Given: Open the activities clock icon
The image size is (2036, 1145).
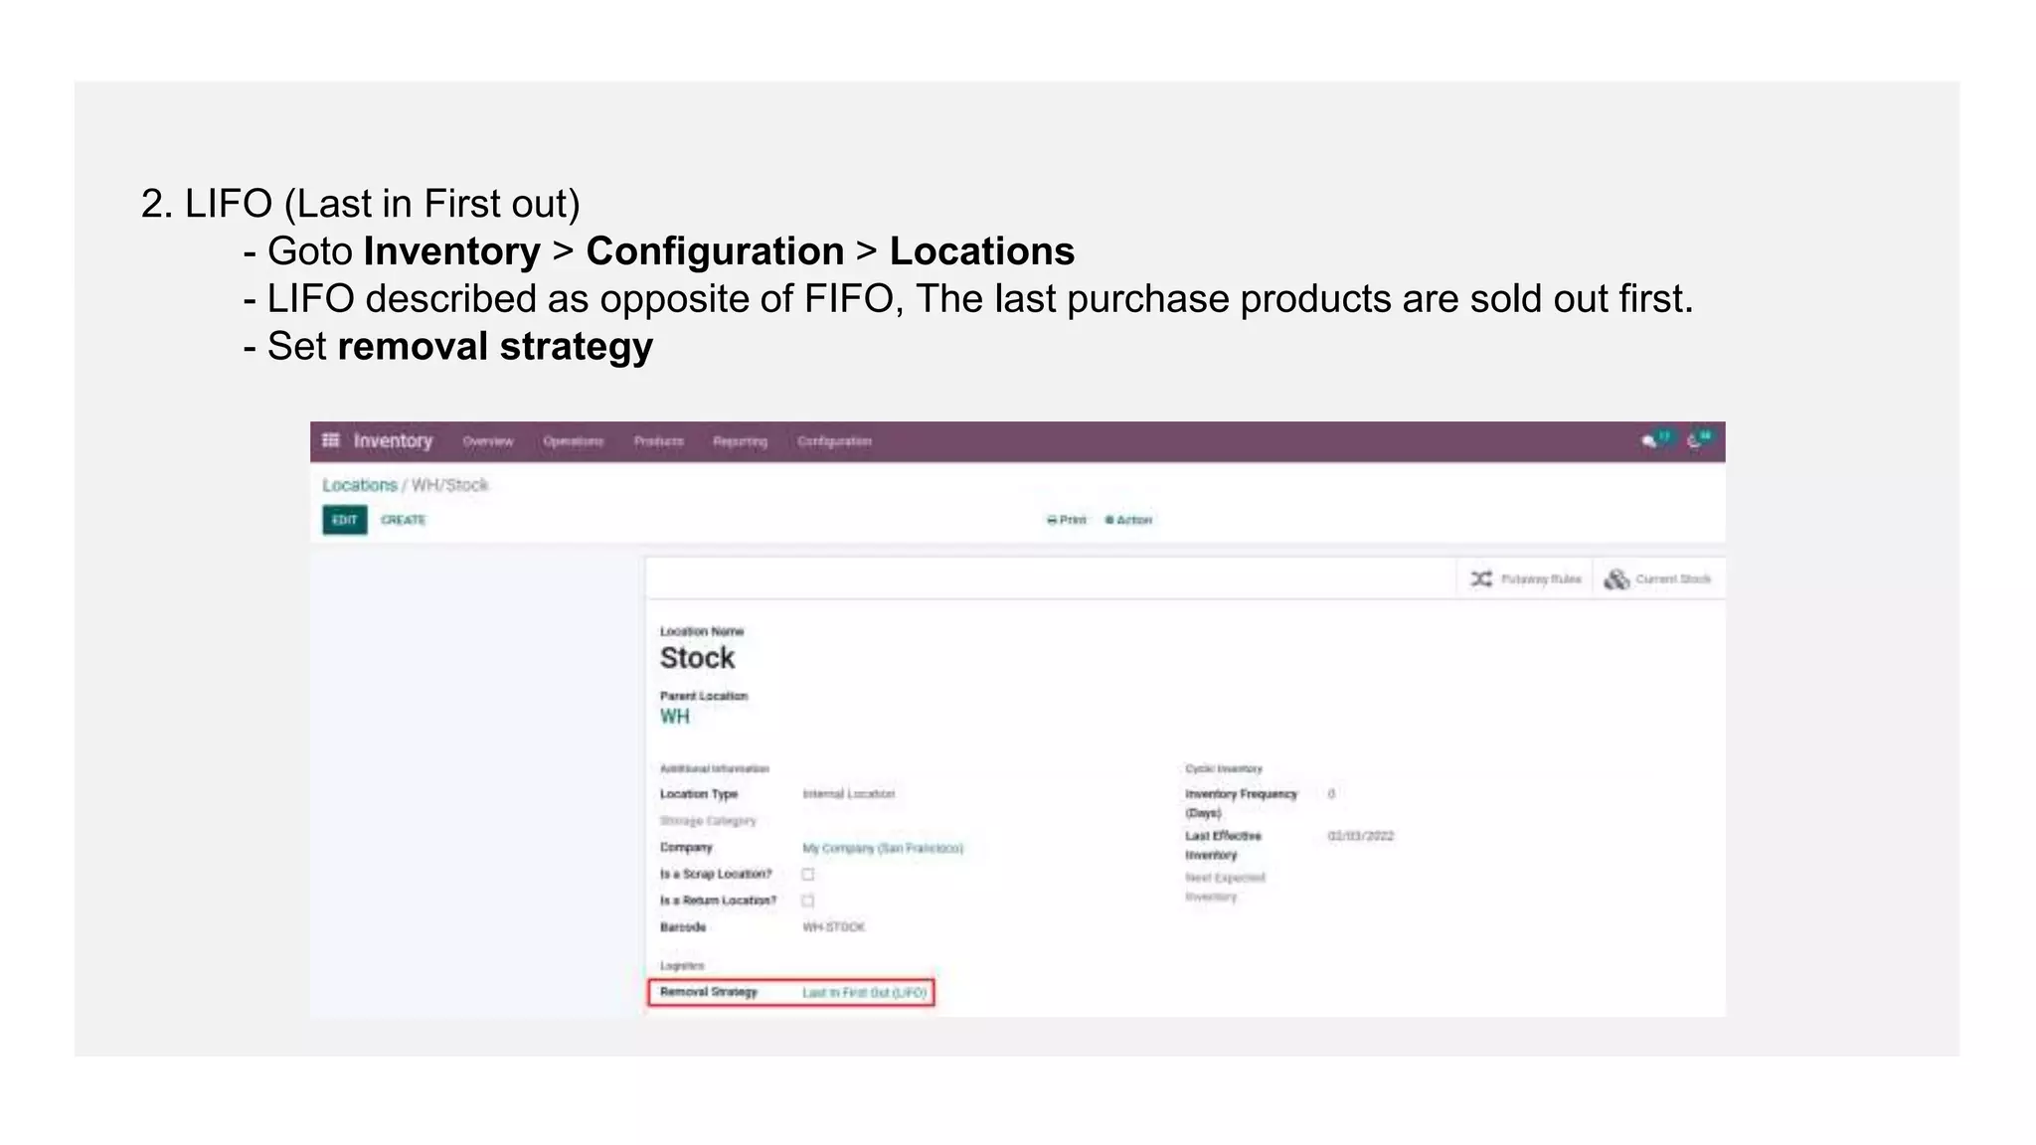Looking at the screenshot, I should pos(1694,441).
